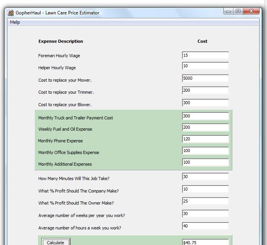
Task: Click the Cost column heading
Action: [202, 41]
